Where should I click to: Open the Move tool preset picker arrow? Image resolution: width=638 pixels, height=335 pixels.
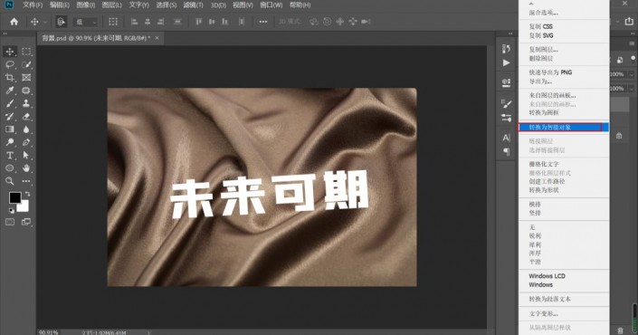[45, 22]
